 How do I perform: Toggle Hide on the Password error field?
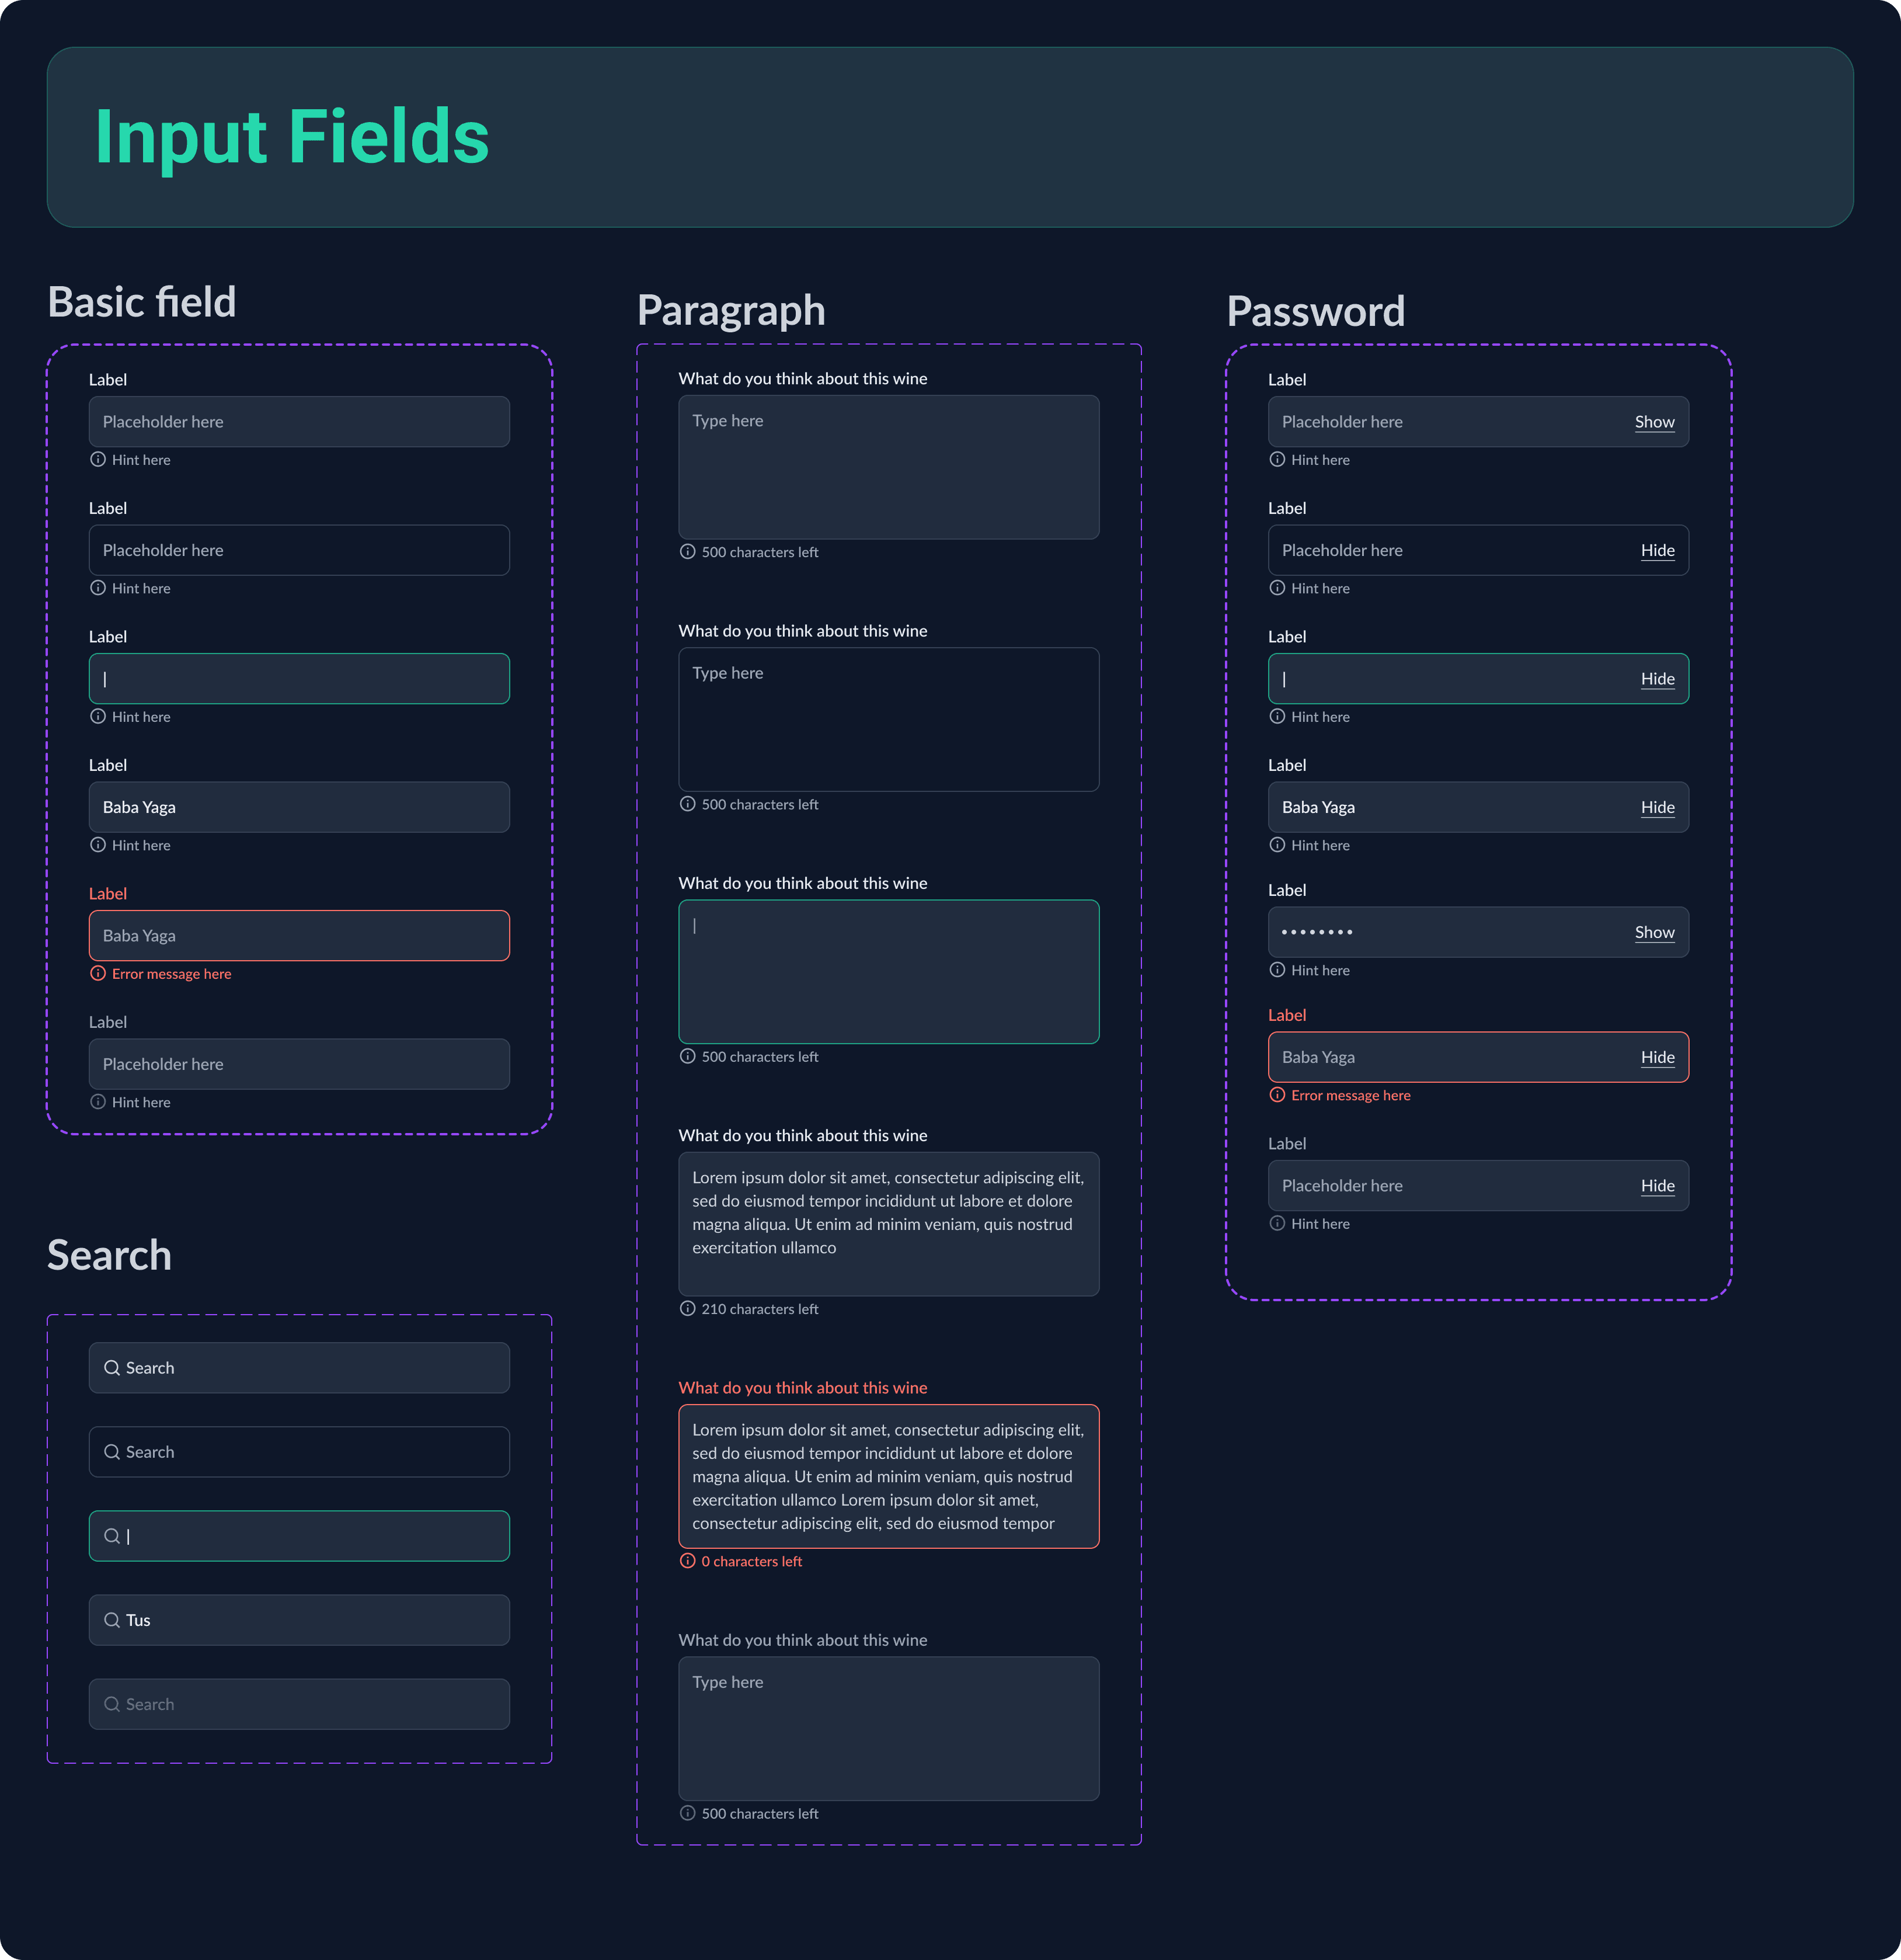pos(1657,1057)
